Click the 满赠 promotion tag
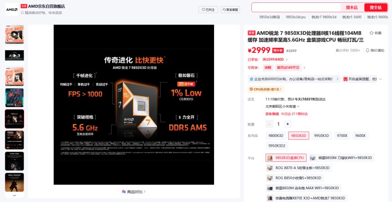392x202 pixels. click(x=268, y=67)
